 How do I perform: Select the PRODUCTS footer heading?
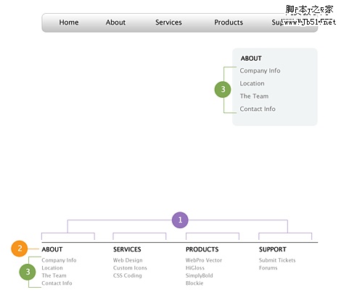point(202,249)
